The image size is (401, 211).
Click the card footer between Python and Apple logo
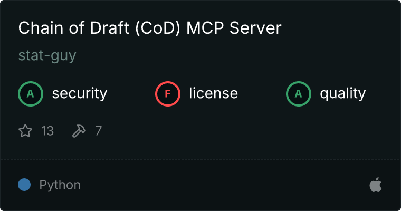click(x=225, y=185)
